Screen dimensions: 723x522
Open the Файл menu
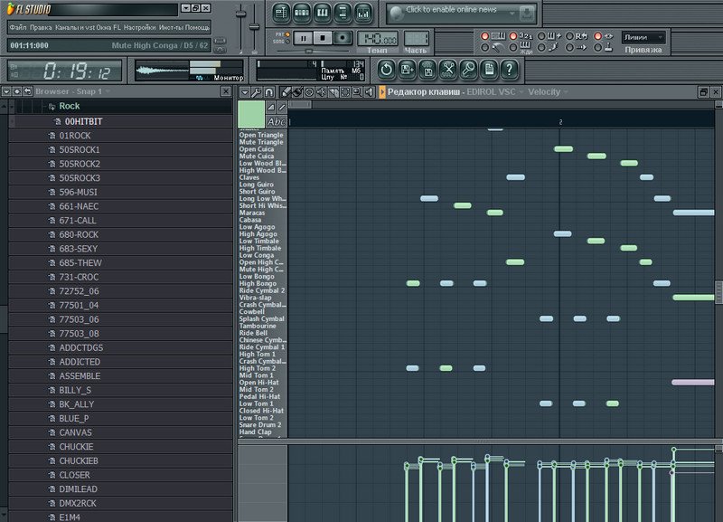coord(18,27)
